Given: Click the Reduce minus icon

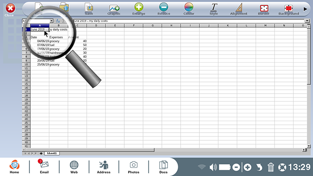Looking at the screenshot, I should tap(164, 9).
